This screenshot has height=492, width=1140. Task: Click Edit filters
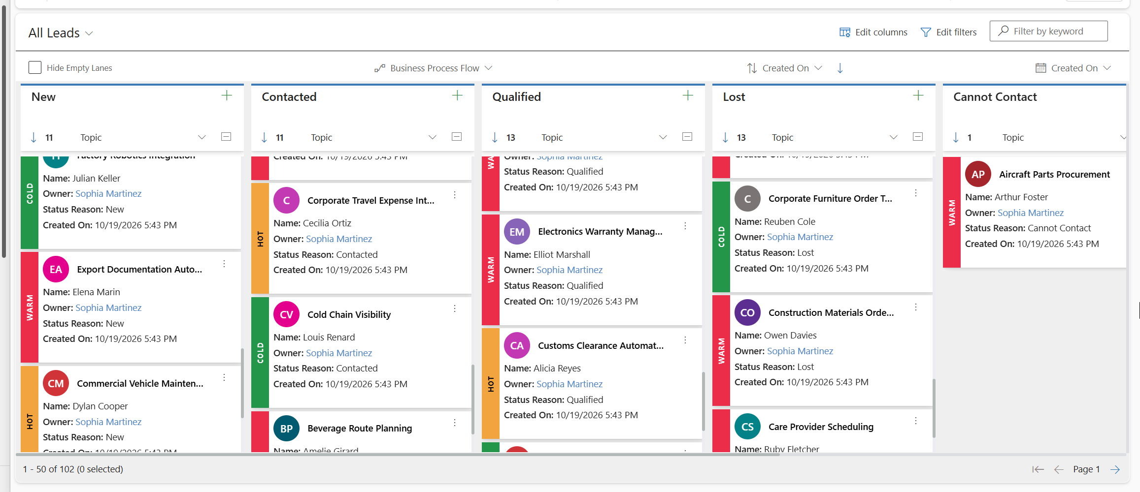click(x=948, y=32)
